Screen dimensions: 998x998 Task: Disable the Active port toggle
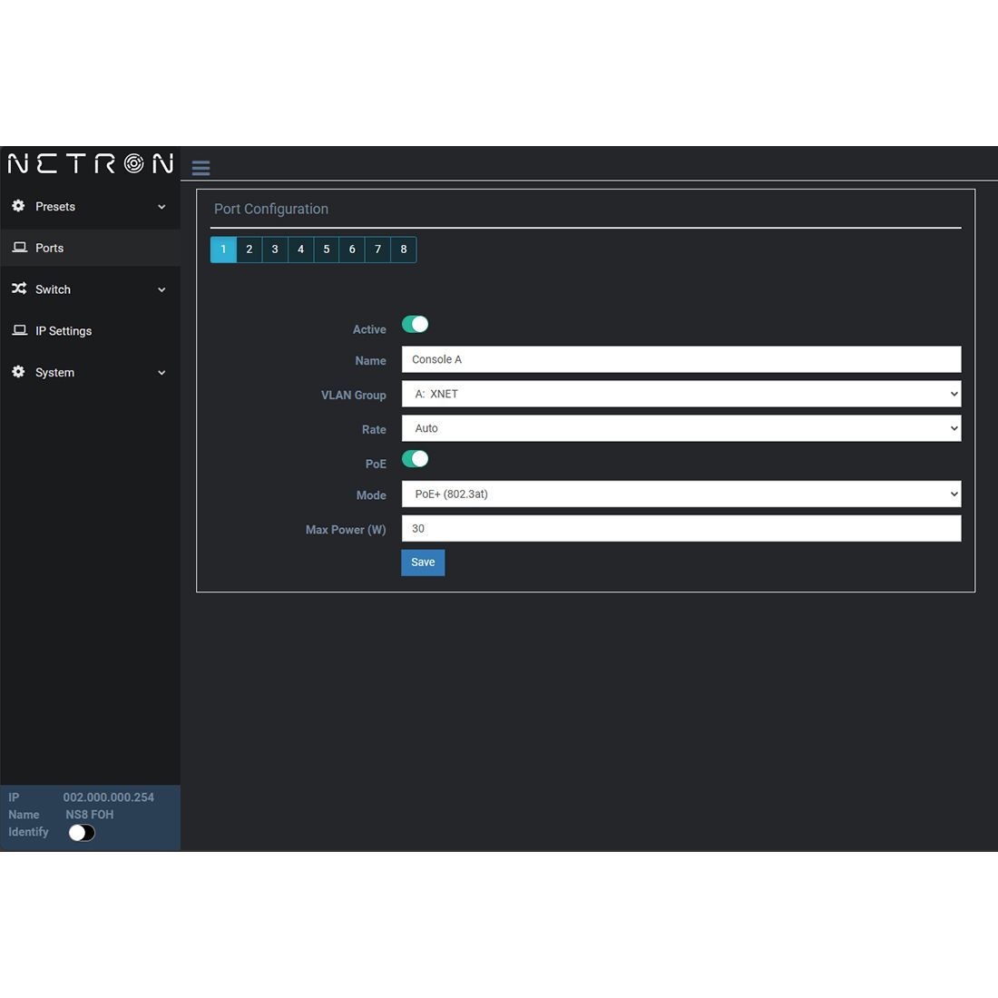[415, 325]
